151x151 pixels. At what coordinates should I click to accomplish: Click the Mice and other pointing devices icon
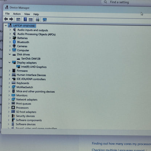13,91
